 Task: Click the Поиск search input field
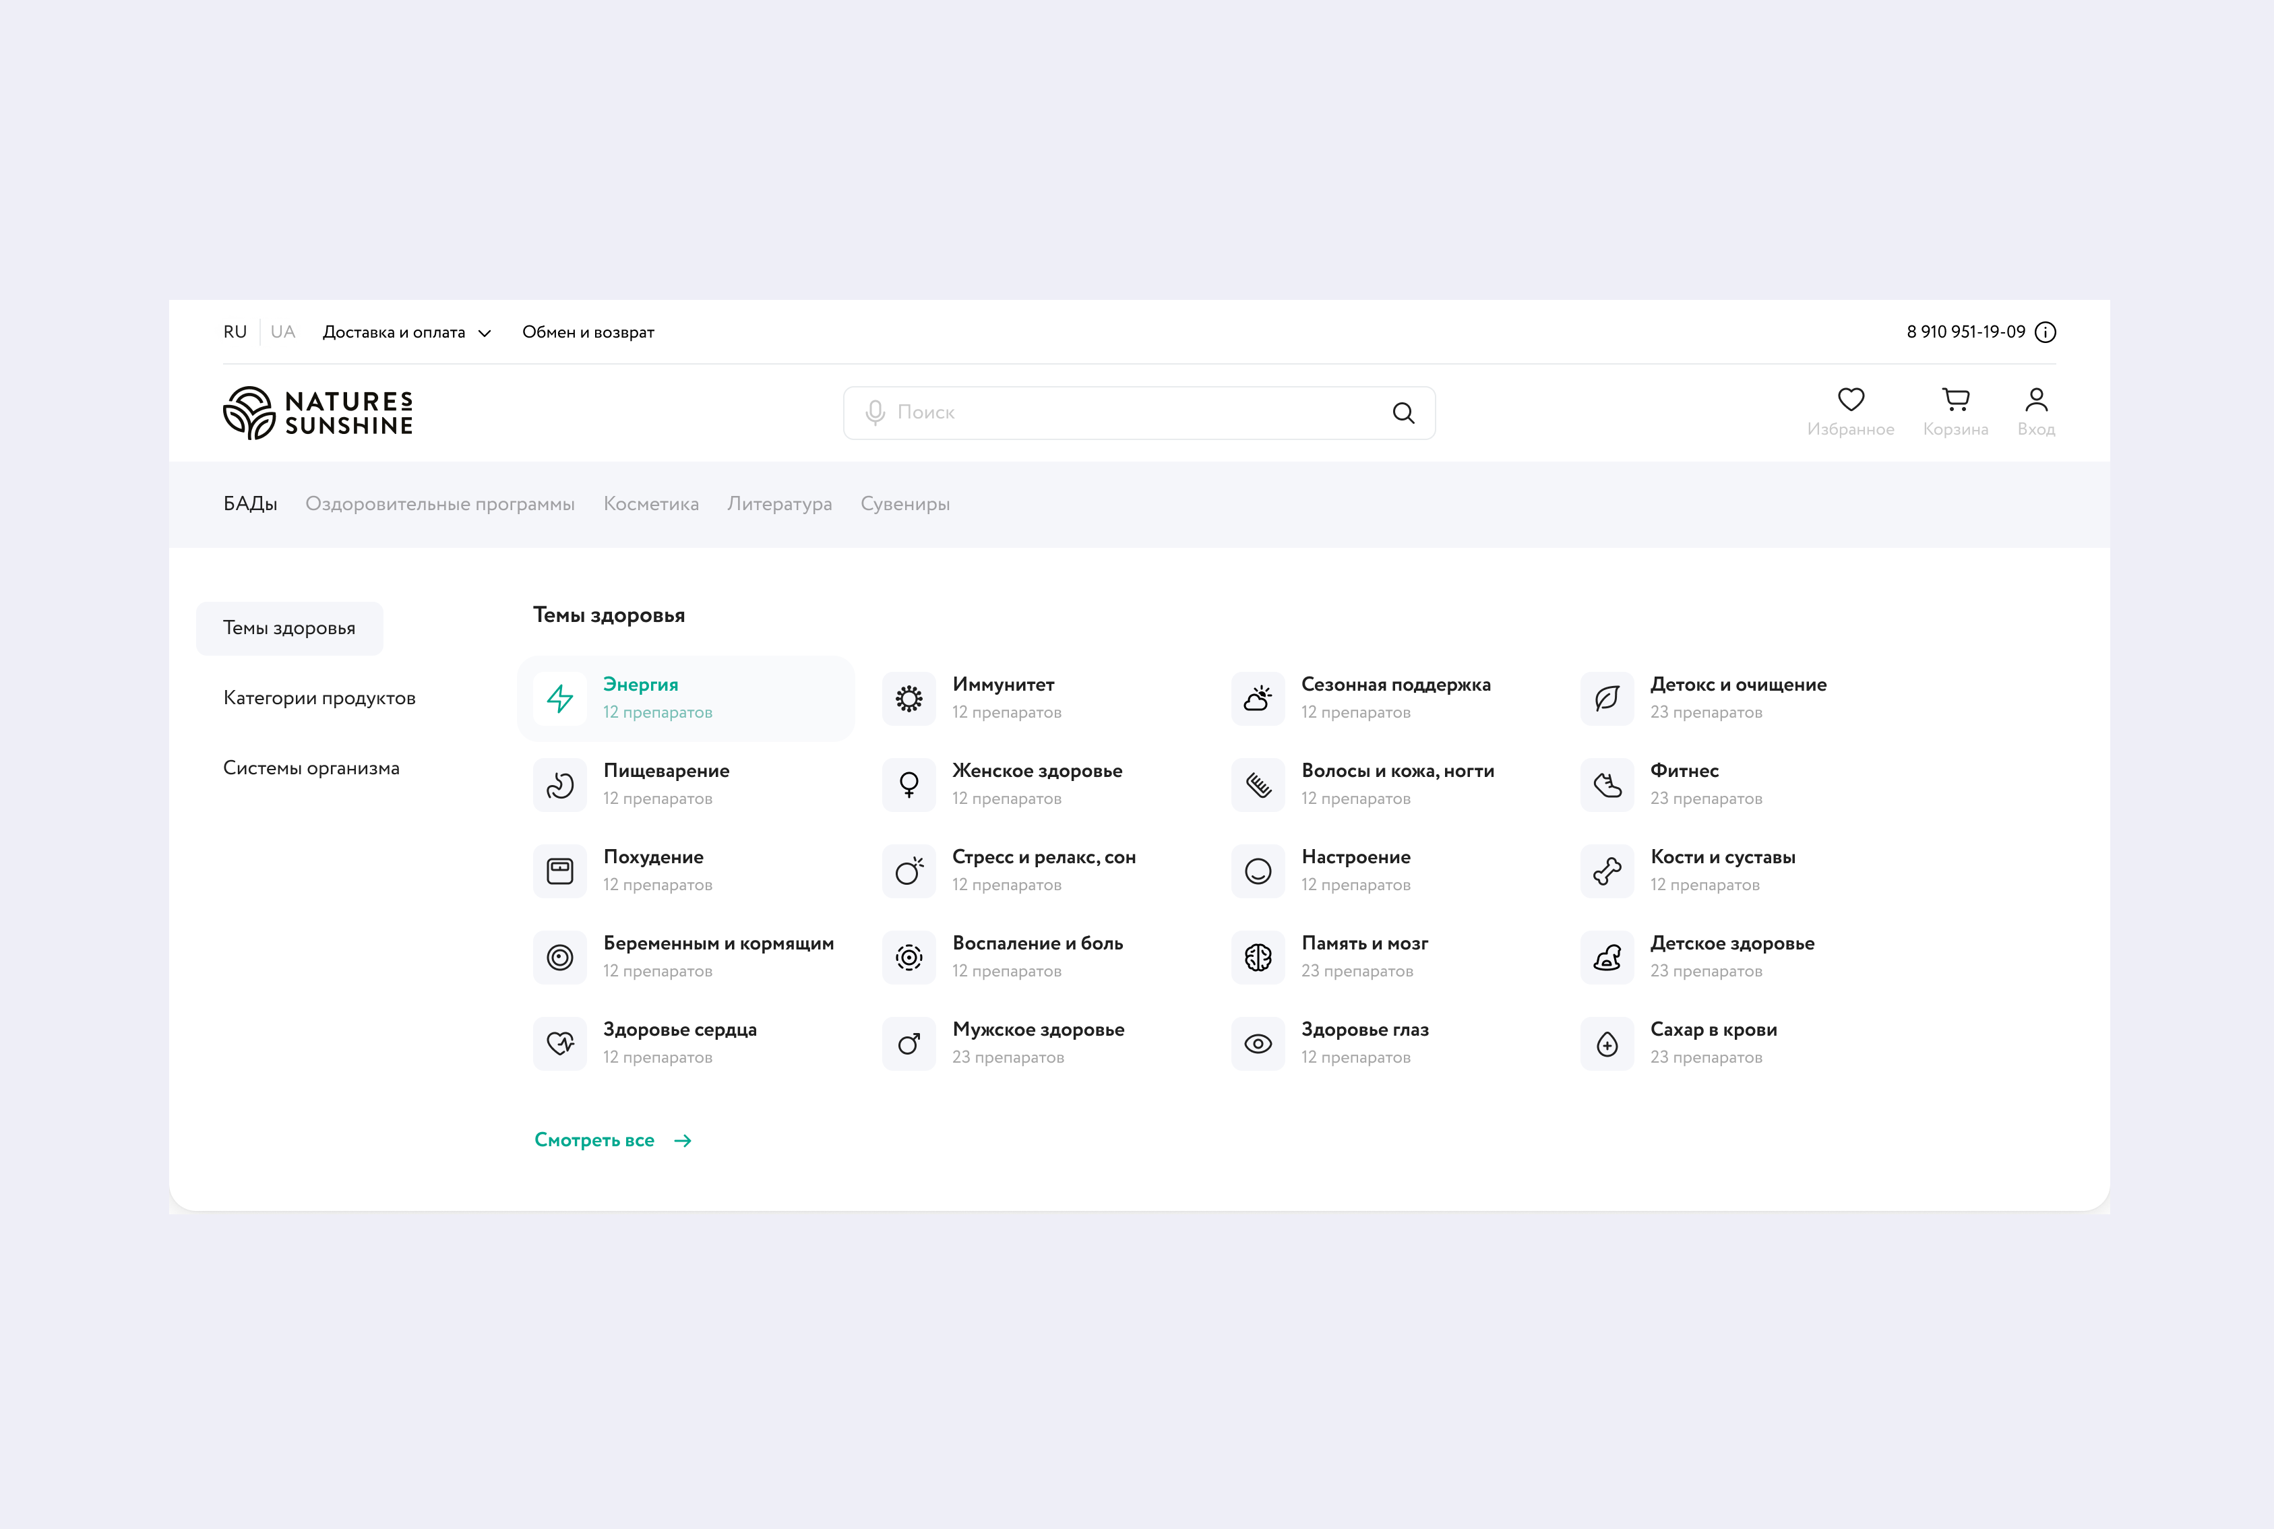(1139, 412)
